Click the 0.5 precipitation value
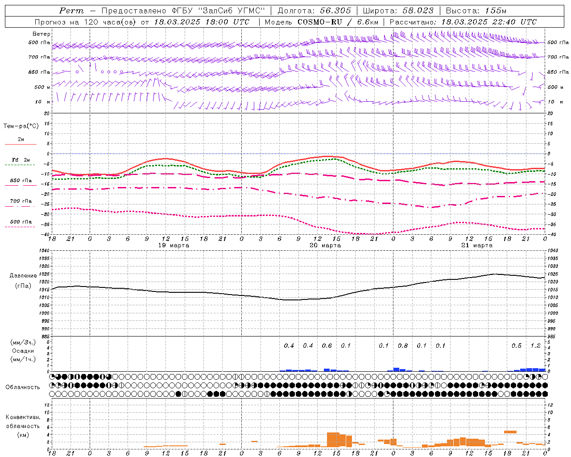Image resolution: width=571 pixels, height=457 pixels. point(517,345)
